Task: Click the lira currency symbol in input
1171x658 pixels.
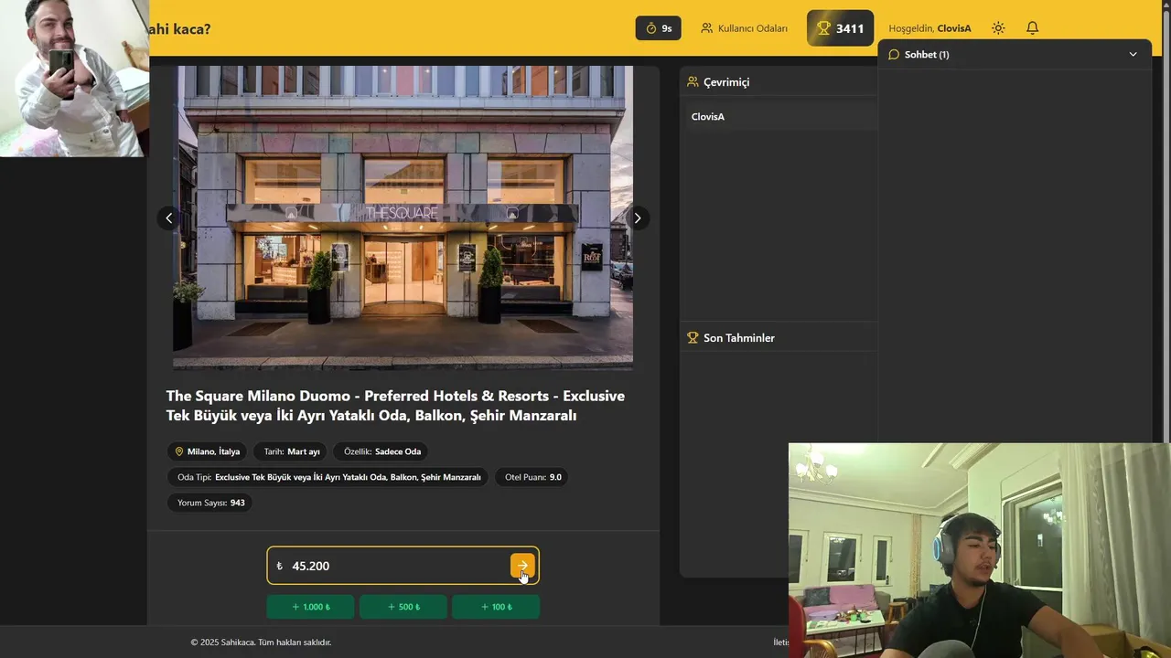Action: point(279,567)
